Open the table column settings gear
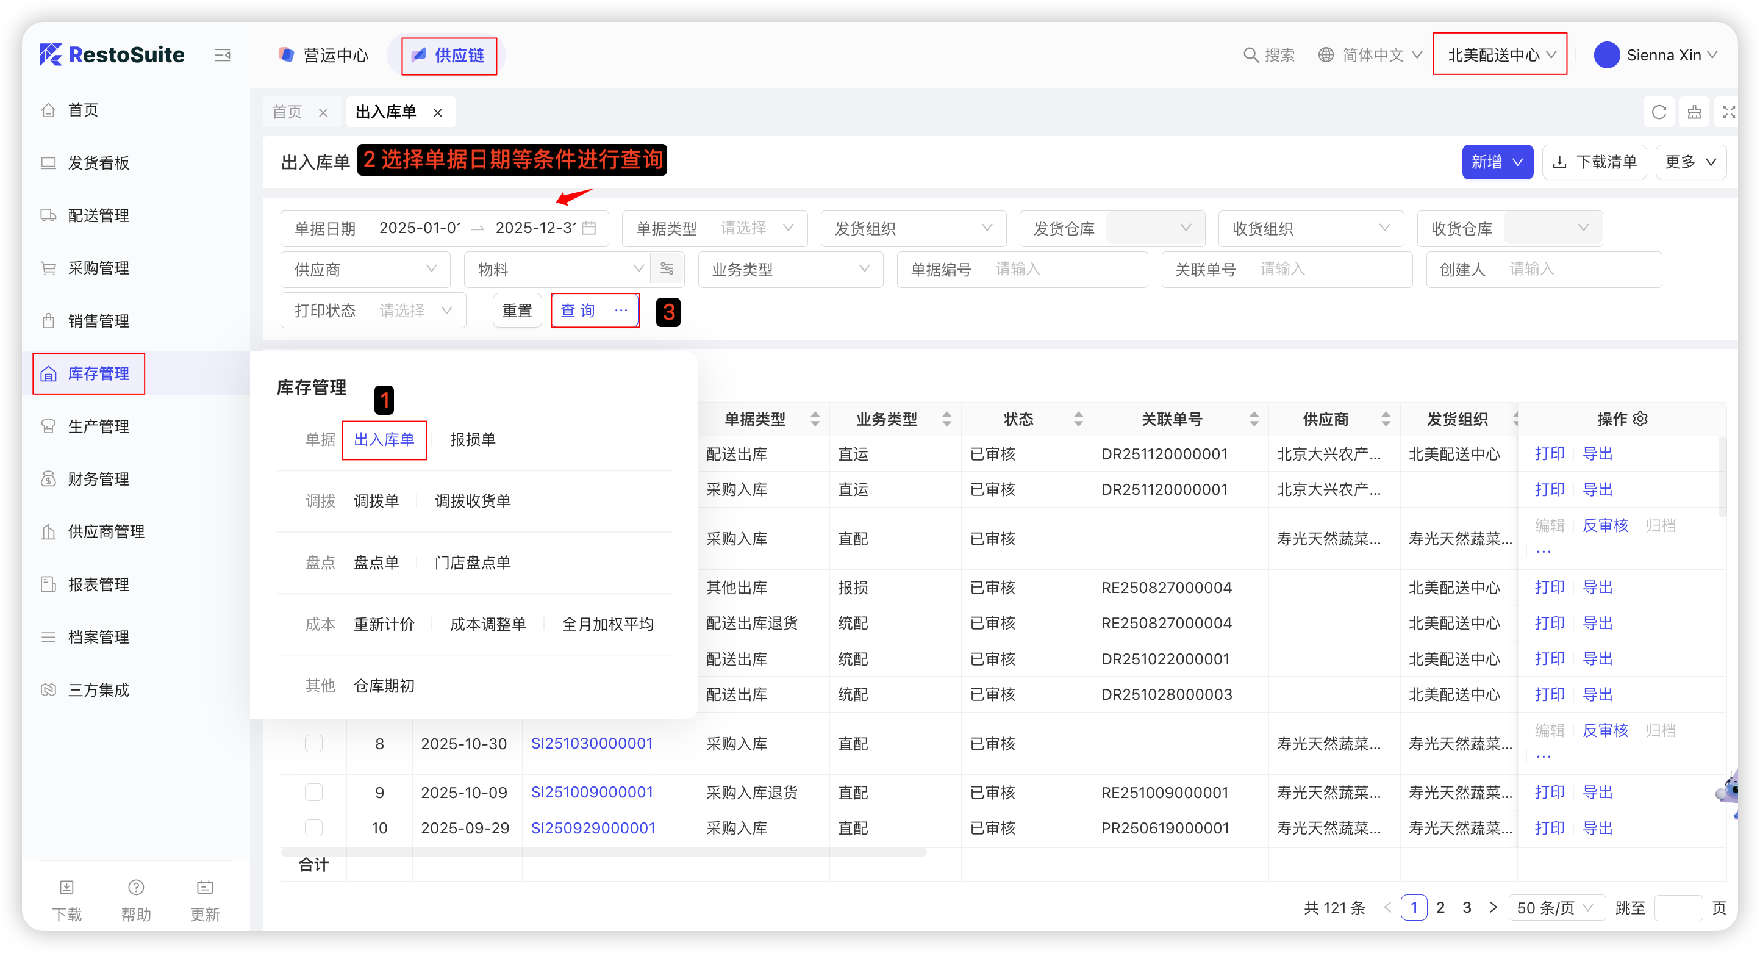 click(x=1640, y=419)
